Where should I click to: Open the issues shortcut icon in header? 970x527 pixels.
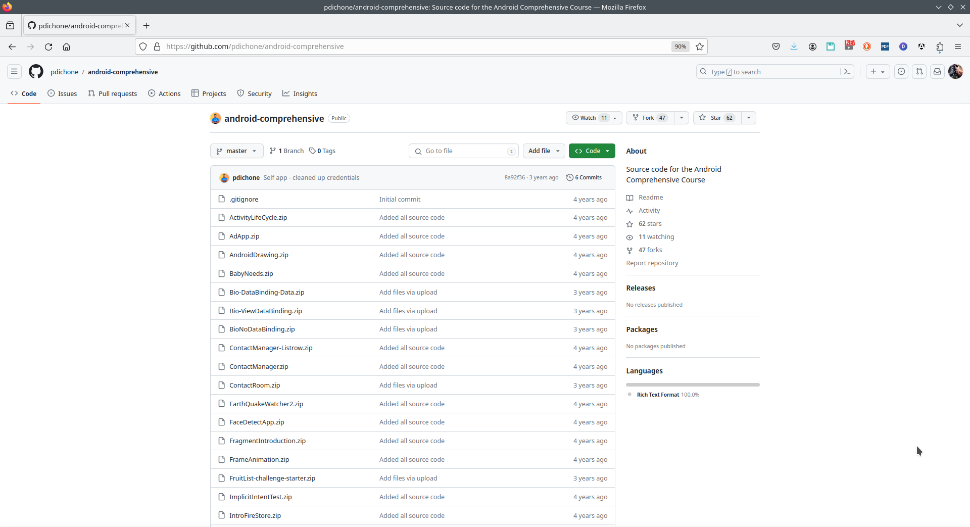901,72
